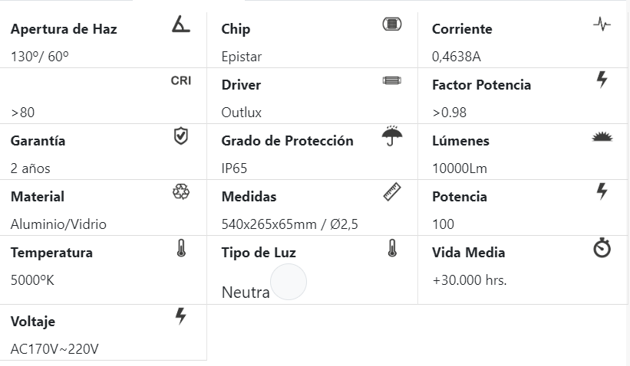Click the Grado de Protección label
630x366 pixels.
click(287, 141)
